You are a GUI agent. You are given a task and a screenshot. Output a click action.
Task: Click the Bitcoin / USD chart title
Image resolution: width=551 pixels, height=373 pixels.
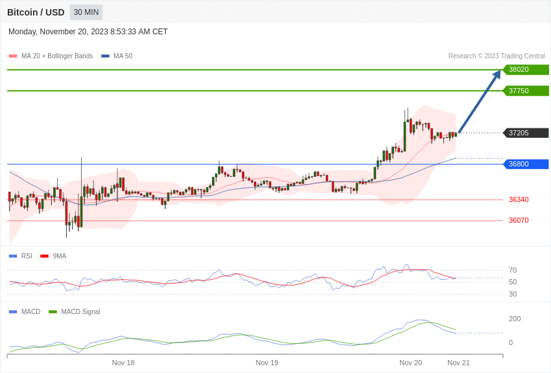pos(36,12)
